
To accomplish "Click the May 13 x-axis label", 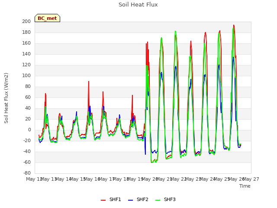I will point(49,179).
